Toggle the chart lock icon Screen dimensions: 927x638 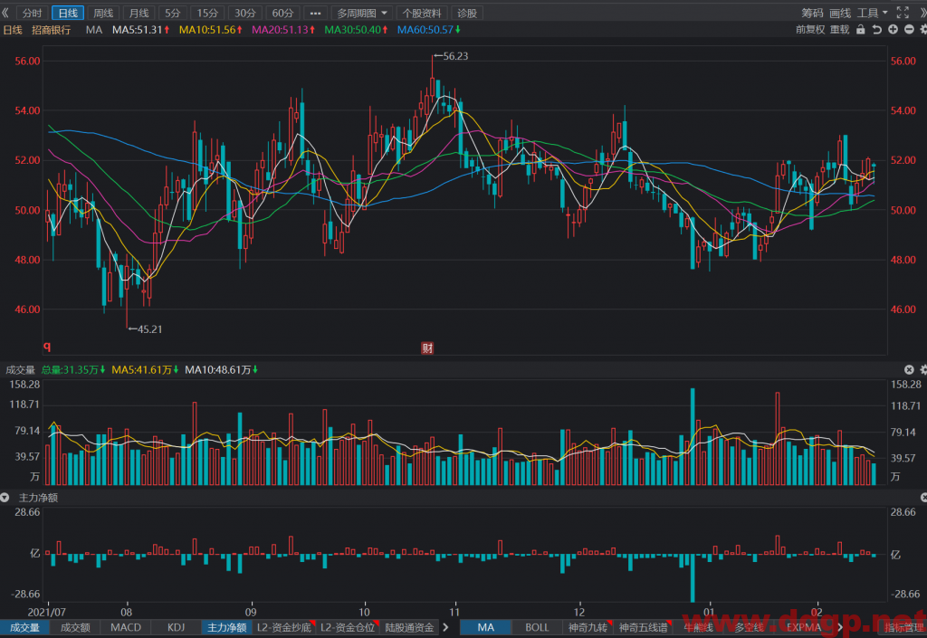tap(861, 30)
